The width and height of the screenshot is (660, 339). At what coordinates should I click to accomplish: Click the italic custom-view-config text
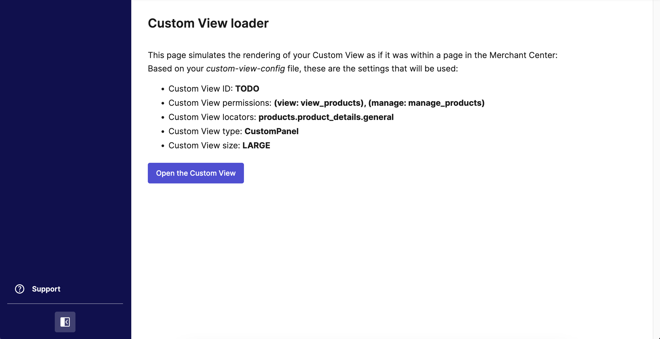245,69
